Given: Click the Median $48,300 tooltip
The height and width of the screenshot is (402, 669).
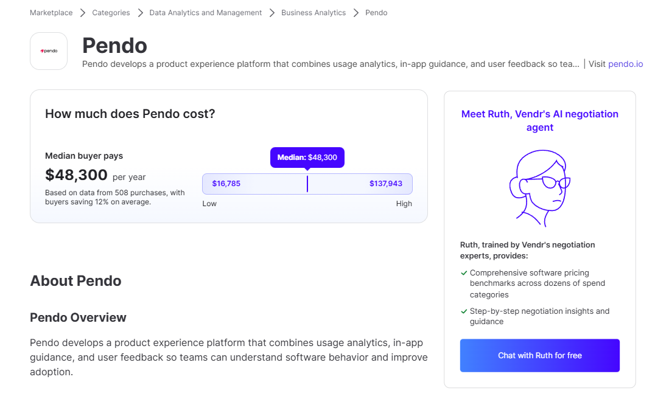Looking at the screenshot, I should click(x=307, y=158).
